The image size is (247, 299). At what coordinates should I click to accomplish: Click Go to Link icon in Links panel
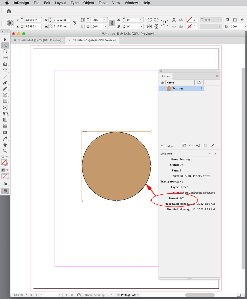198,145
